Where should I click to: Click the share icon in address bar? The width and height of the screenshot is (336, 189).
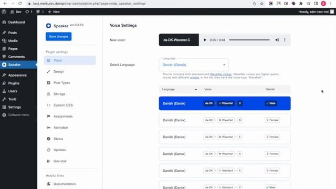(x=254, y=4)
